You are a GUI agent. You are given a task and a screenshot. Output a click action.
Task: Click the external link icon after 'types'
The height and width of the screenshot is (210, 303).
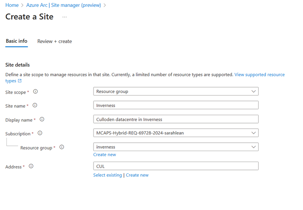pyautogui.click(x=20, y=81)
